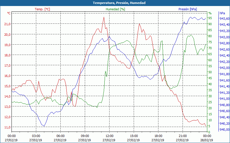Viewport: 230px width, 143px height.
Task: Click the 50 humidity axis value
Action: 210,72
